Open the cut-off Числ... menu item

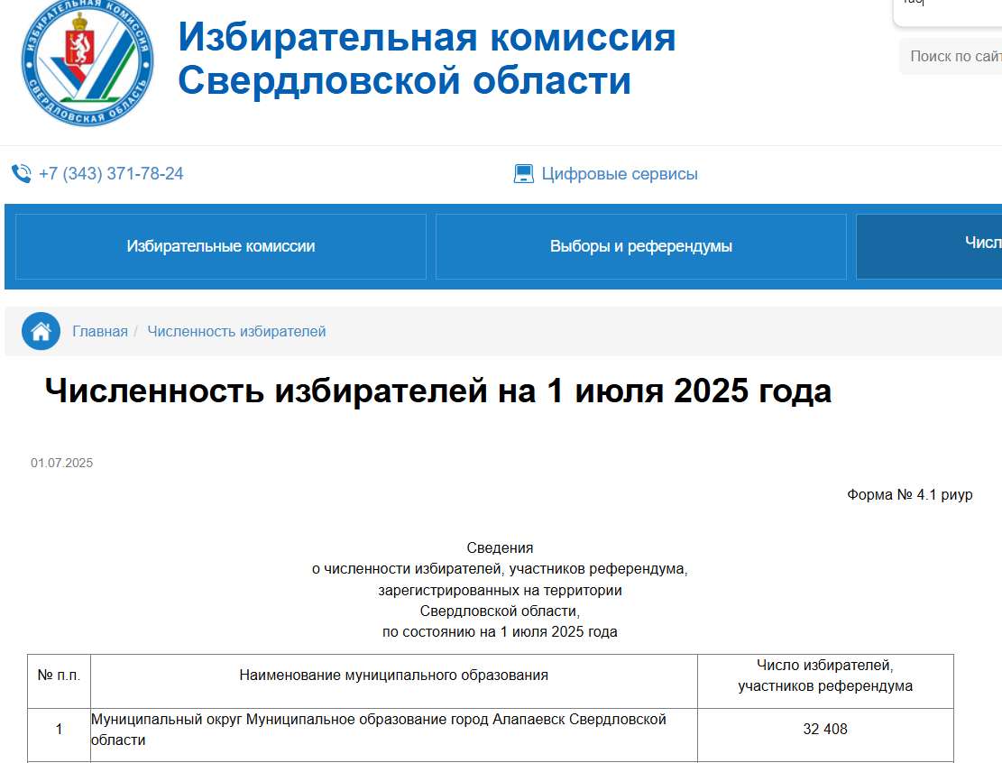point(929,246)
